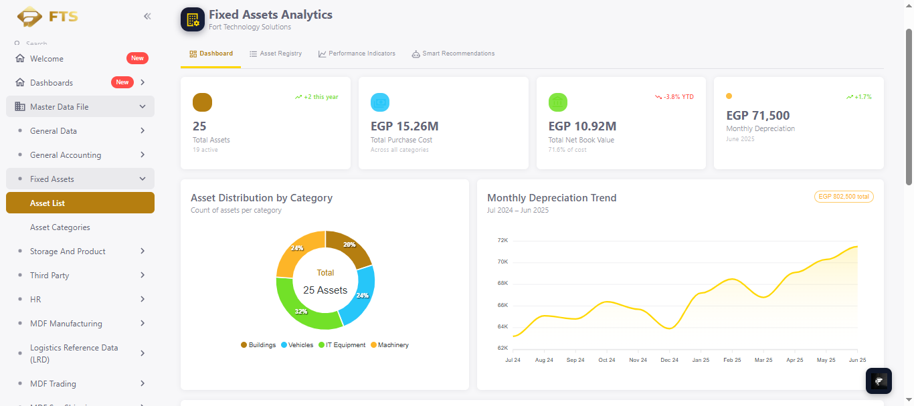Click the FTS logo
Image resolution: width=914 pixels, height=406 pixels.
click(48, 16)
